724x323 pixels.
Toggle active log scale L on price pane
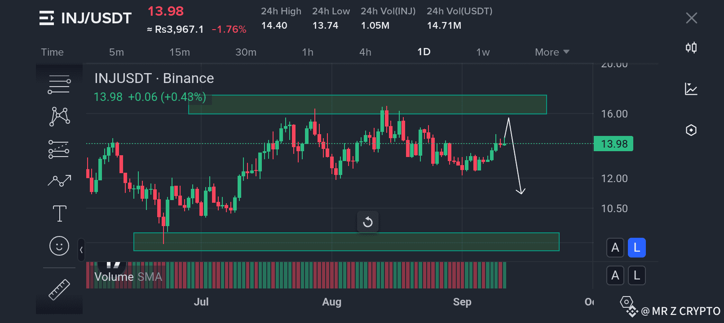pyautogui.click(x=637, y=248)
